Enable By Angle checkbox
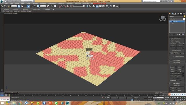Screen dimensions: 186x105 [171, 44]
